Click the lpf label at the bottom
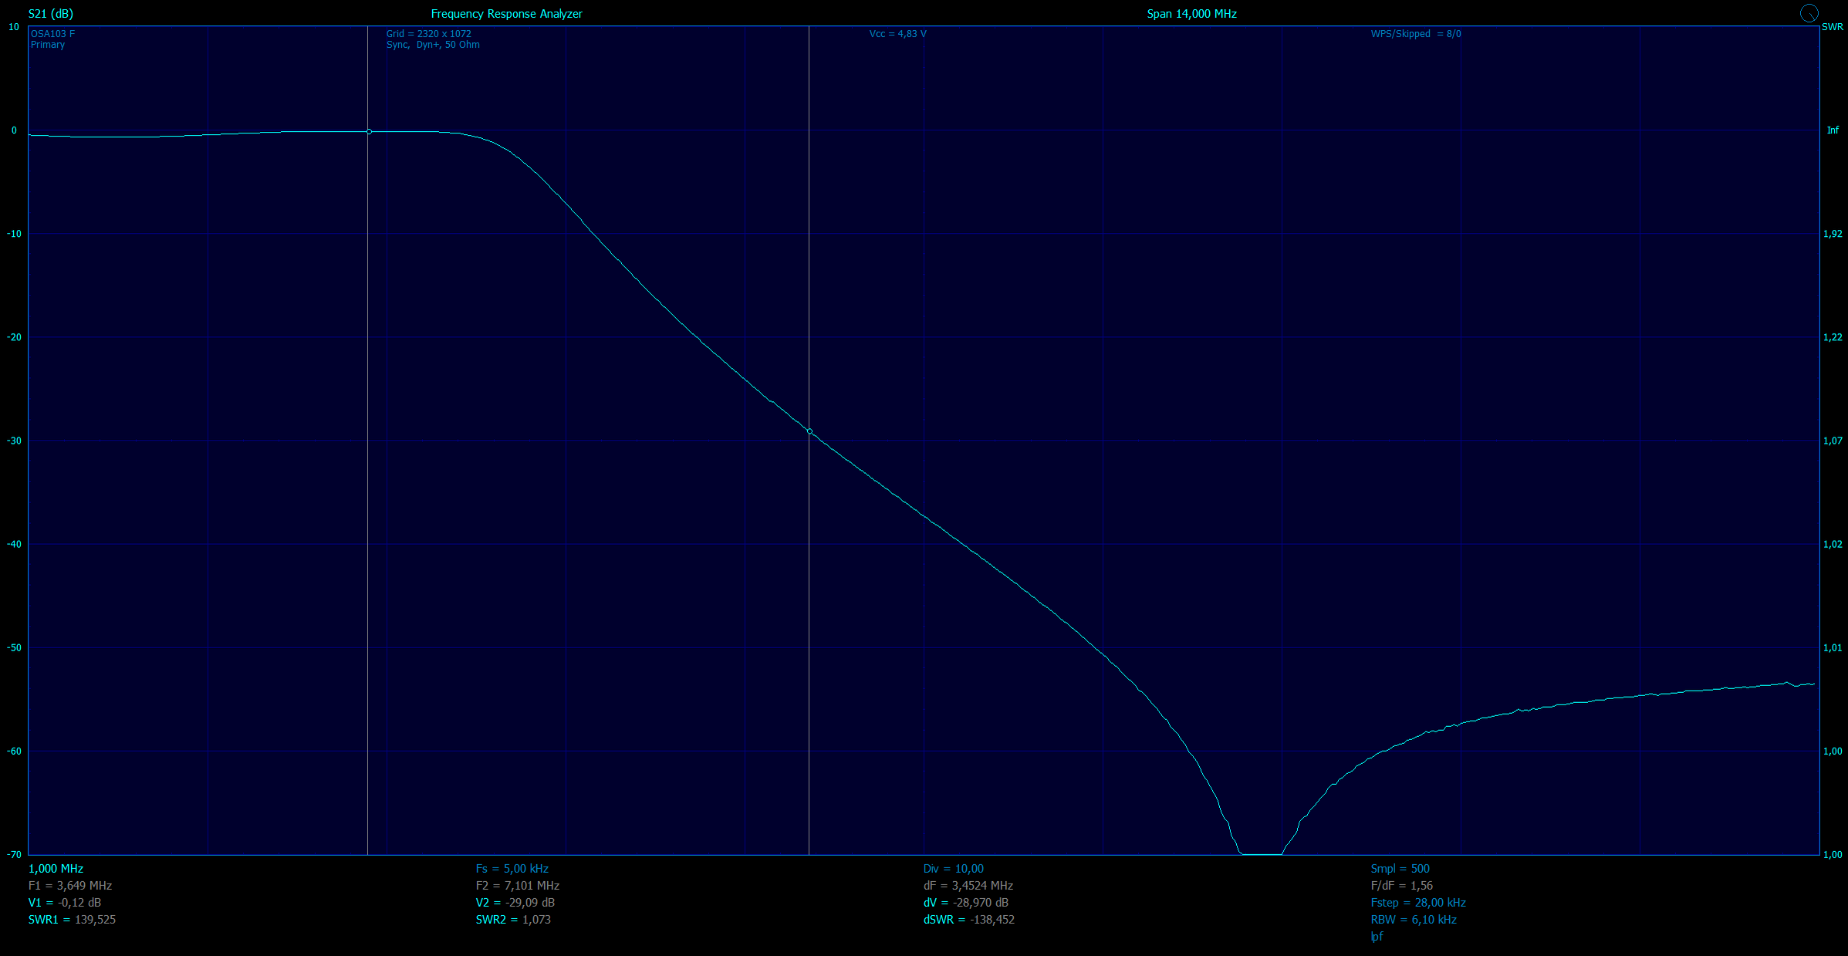1848x956 pixels. pyautogui.click(x=1377, y=937)
